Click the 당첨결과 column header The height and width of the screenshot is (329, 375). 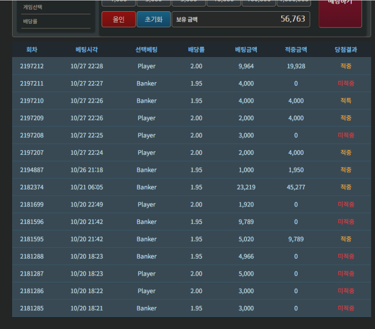point(346,49)
